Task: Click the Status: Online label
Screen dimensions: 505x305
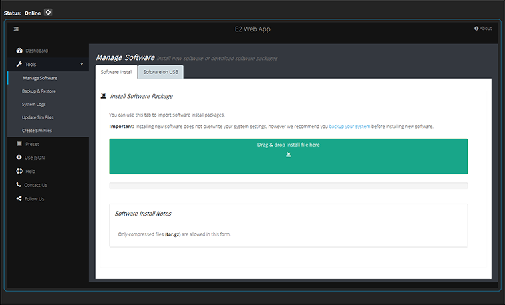Action: tap(22, 13)
